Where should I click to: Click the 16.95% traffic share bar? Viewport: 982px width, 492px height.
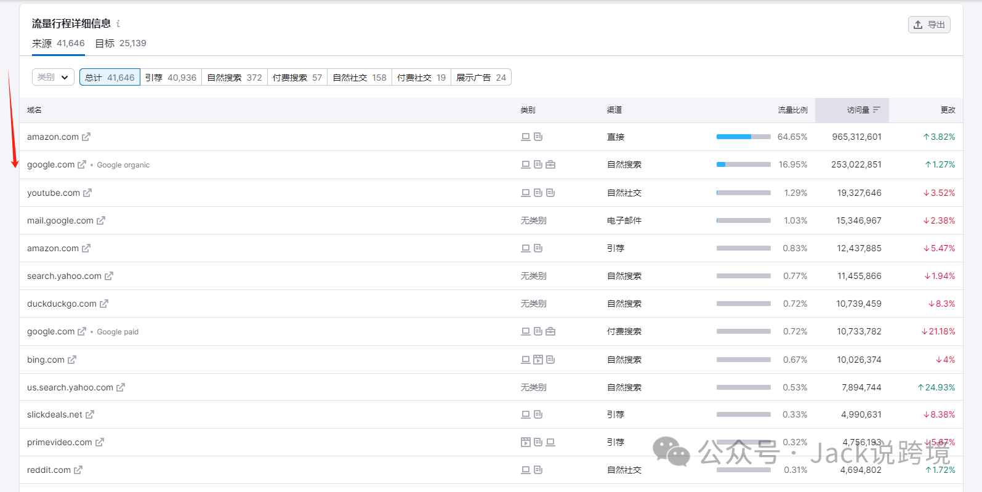(743, 164)
